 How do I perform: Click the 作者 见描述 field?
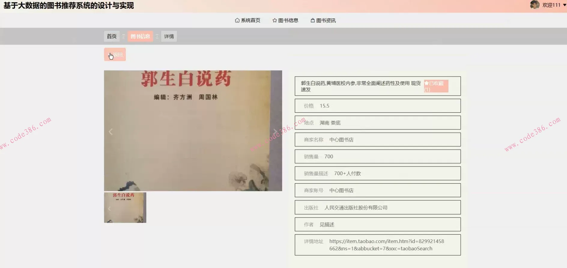pyautogui.click(x=377, y=224)
